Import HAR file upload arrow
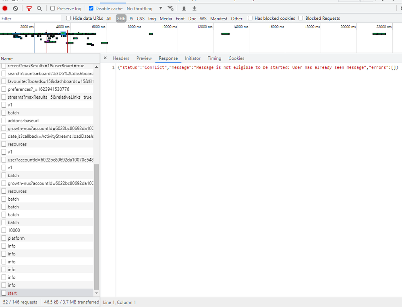This screenshot has width=402, height=307. click(x=184, y=8)
